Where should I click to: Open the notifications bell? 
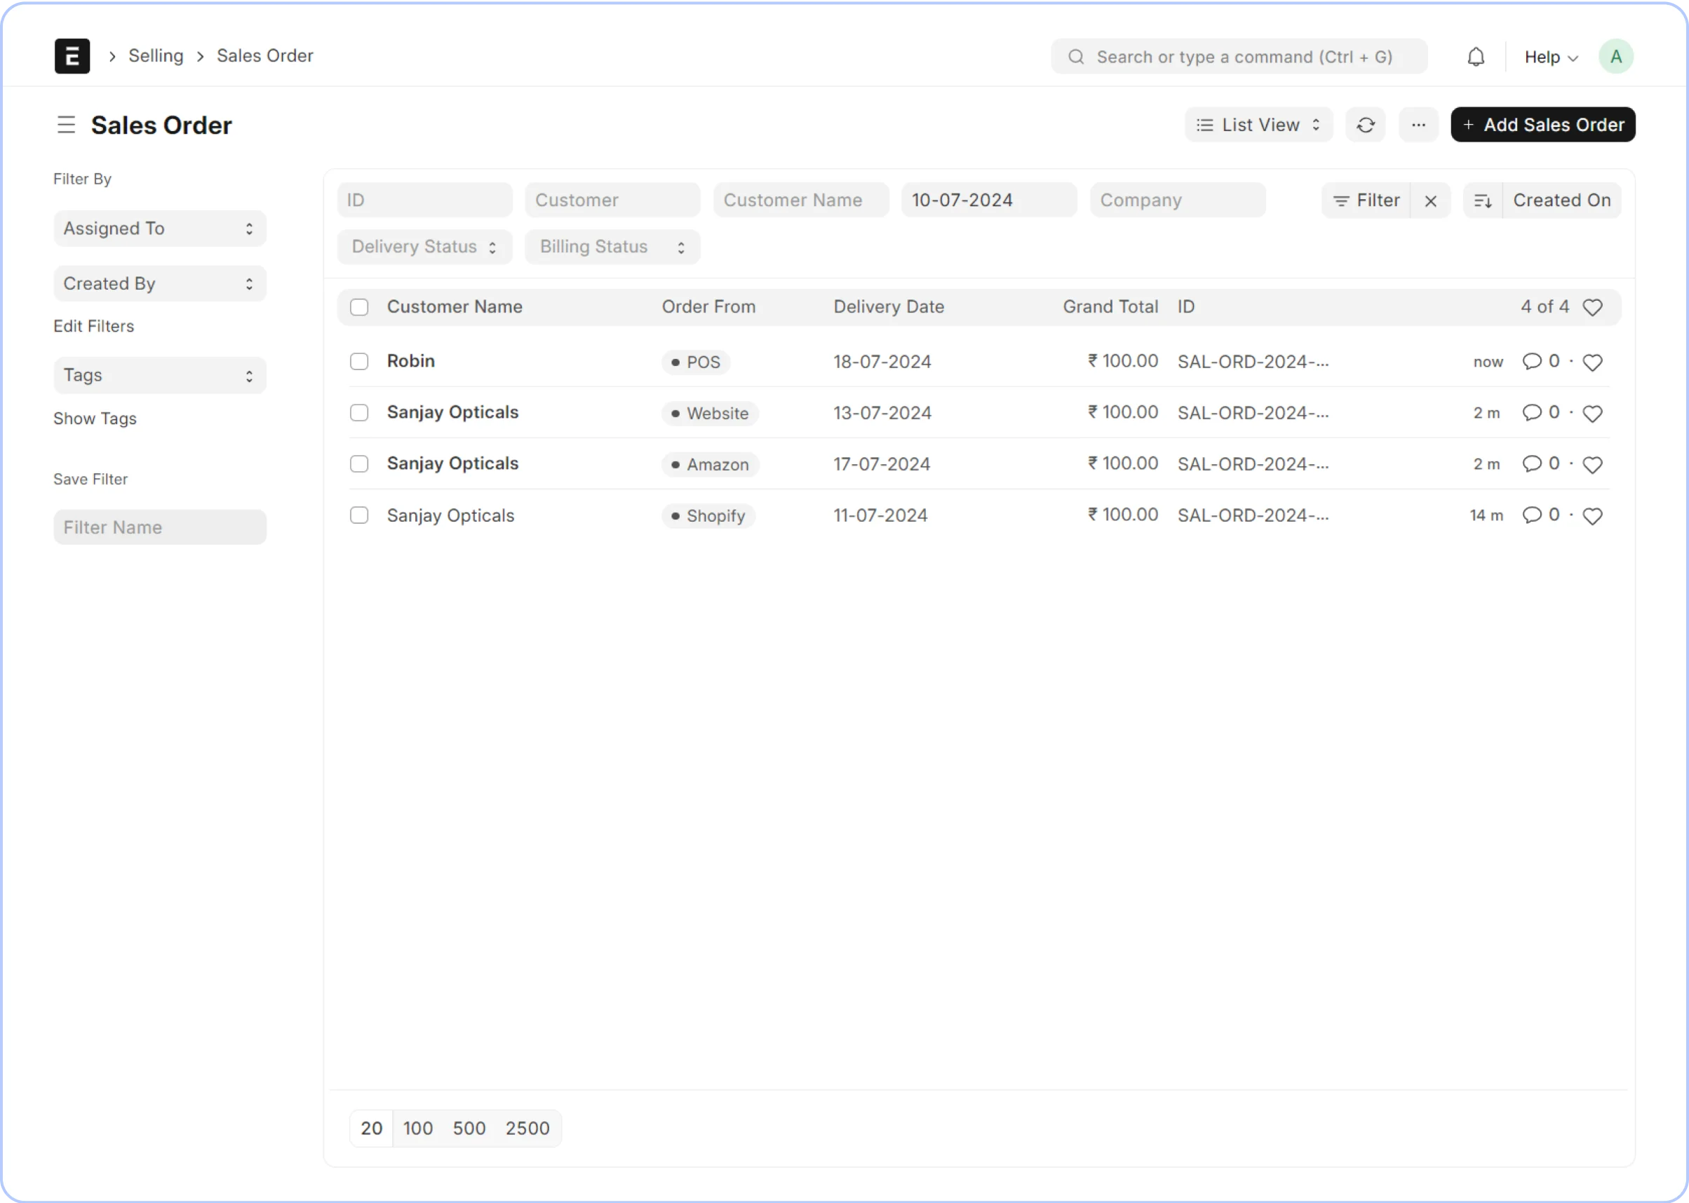(x=1476, y=57)
